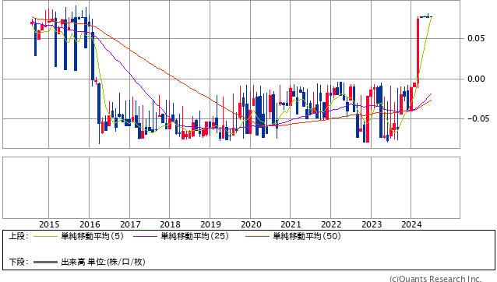
Task: Click the 2015 year label on the x-axis
Action: [49, 224]
